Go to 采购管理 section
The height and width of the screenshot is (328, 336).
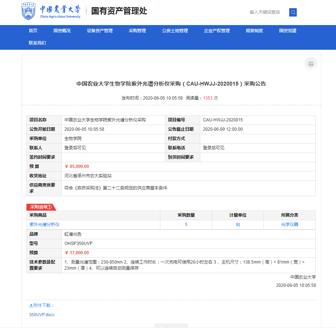point(137,31)
